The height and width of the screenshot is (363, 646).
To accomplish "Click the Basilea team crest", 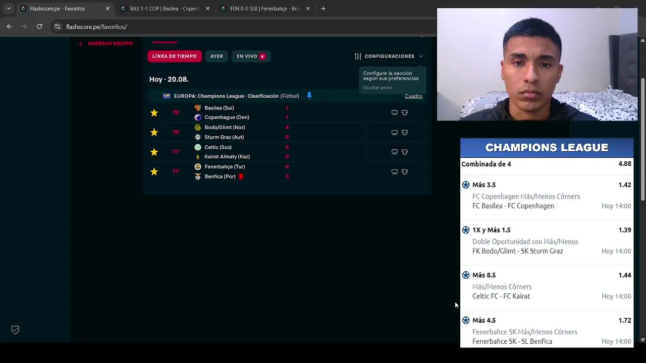I will (198, 108).
